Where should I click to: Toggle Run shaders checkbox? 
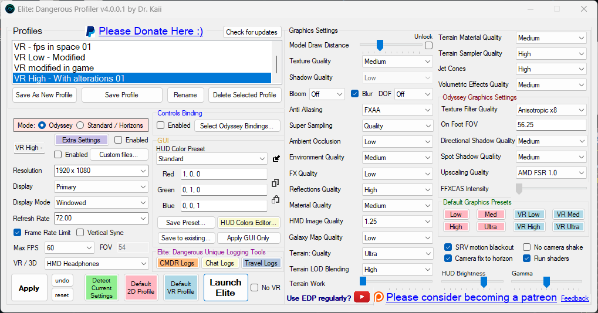[526, 258]
